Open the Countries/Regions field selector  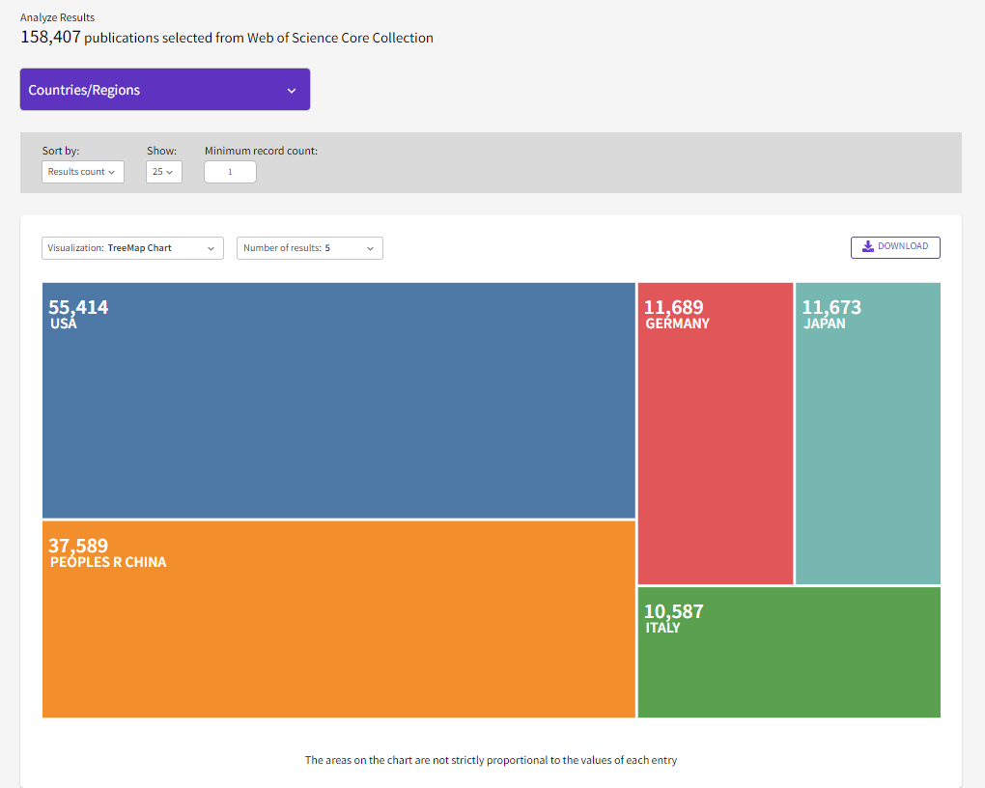point(164,90)
